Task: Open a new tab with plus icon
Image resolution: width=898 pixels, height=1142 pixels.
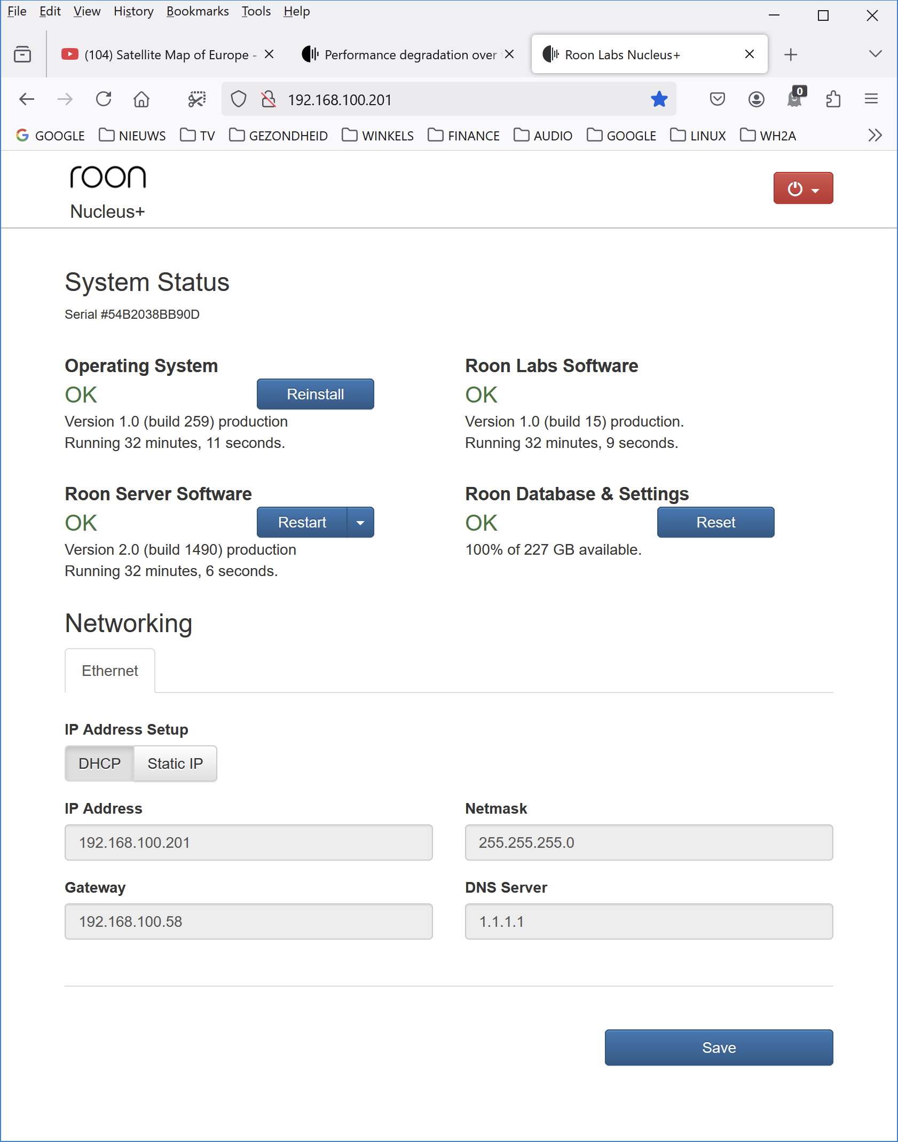Action: 791,54
